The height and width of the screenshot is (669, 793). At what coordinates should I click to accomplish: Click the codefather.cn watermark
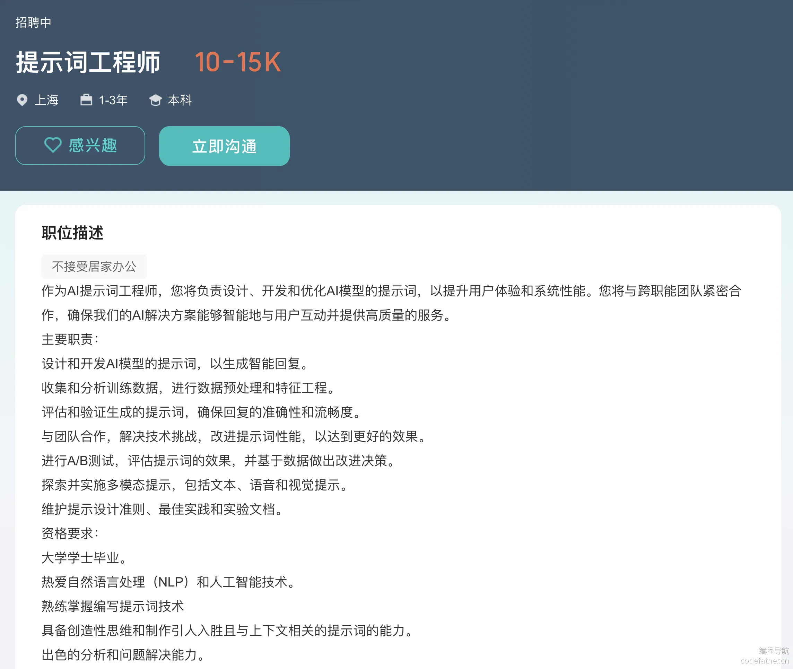764,660
